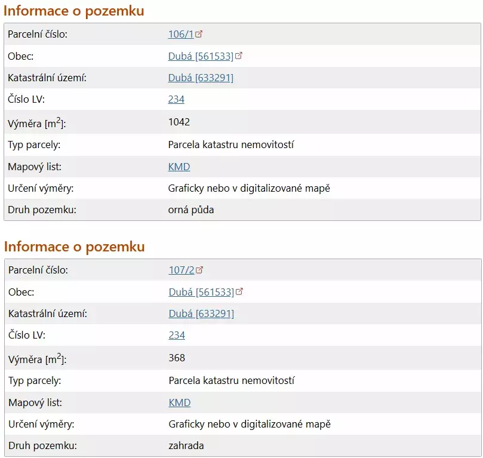This screenshot has width=483, height=458.
Task: Click the land type text zahrada
Action: point(186,445)
